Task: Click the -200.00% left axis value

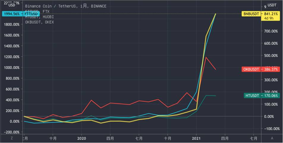Action: [12, 132]
